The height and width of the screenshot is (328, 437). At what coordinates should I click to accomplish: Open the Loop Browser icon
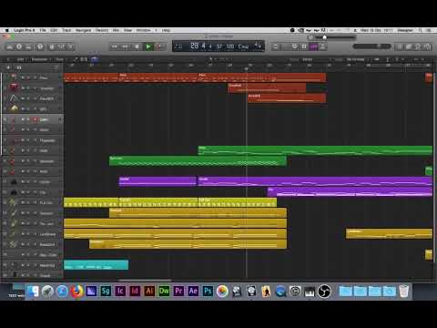(418, 46)
